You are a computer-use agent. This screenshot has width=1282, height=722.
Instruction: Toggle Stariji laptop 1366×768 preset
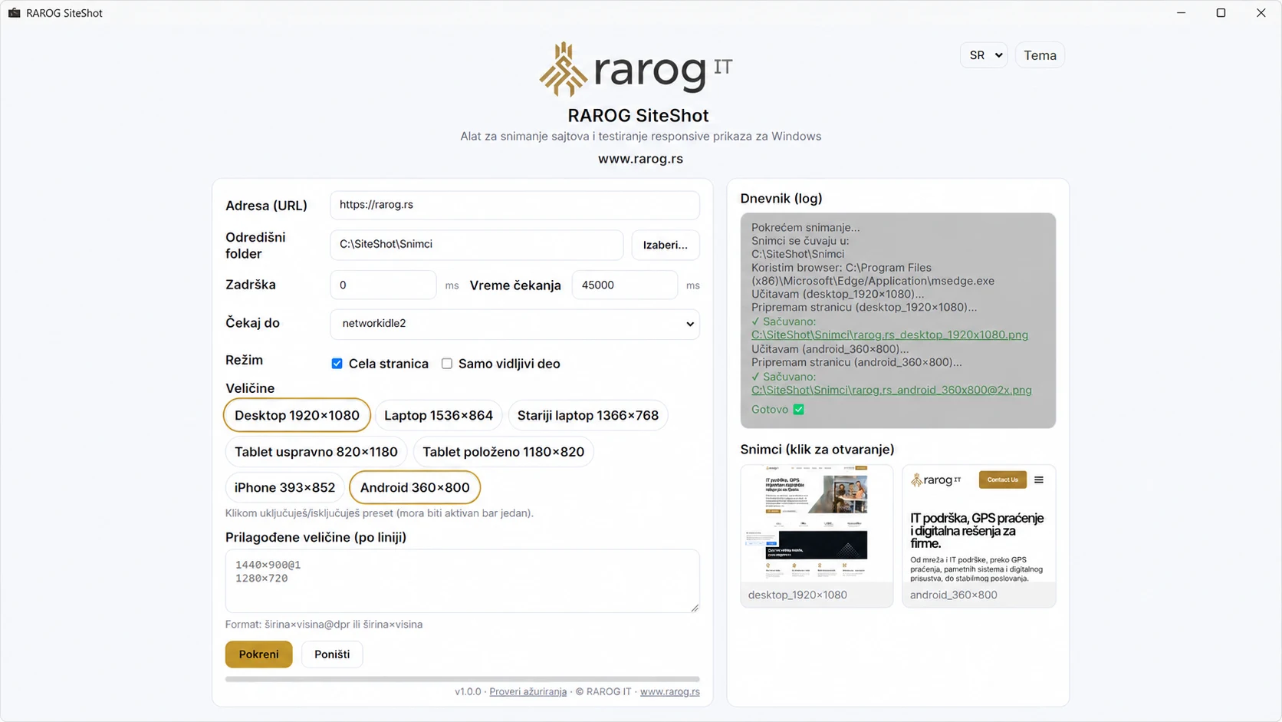(x=588, y=415)
